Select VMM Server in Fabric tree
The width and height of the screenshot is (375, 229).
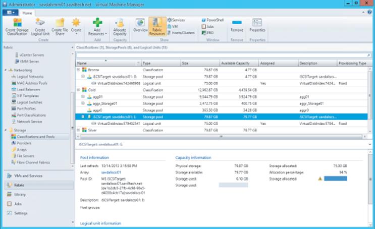point(27,62)
